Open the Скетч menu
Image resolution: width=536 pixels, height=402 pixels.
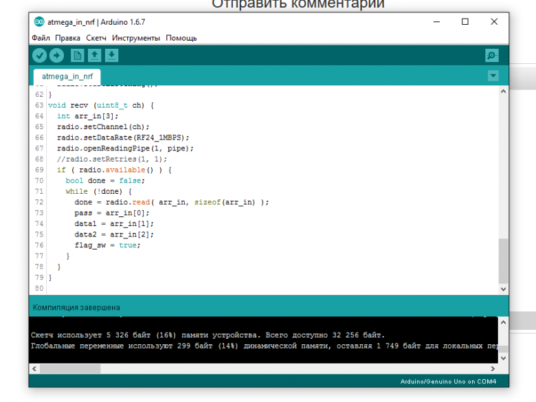tap(96, 38)
